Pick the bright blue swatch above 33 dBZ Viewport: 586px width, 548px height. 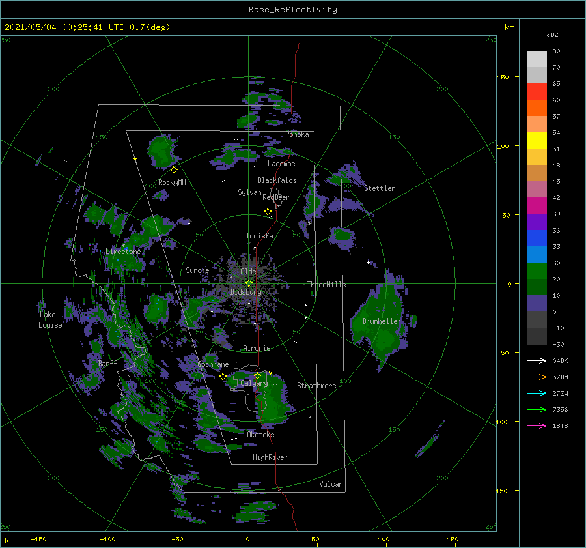[x=537, y=238]
